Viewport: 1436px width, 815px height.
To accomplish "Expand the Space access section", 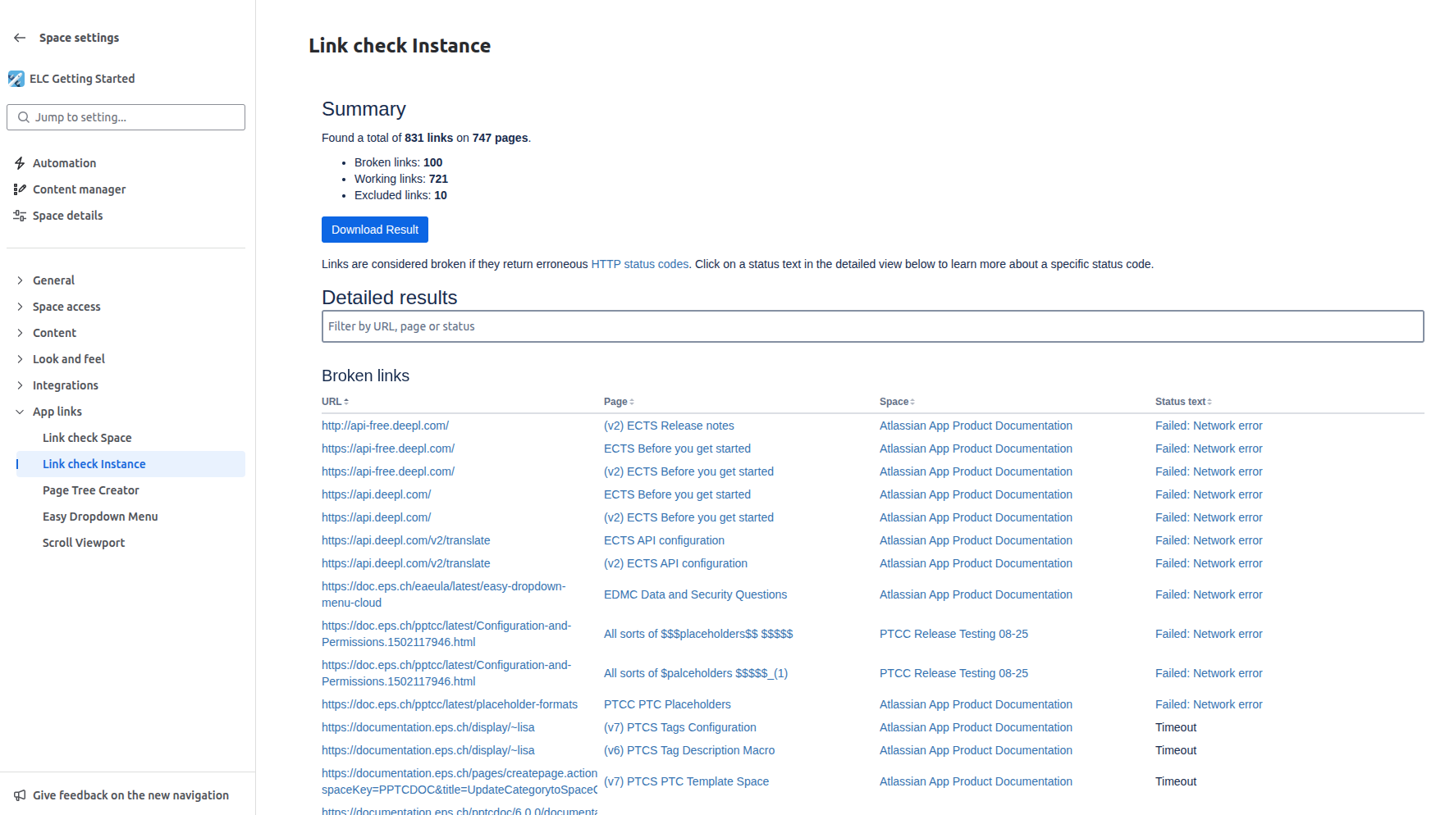I will (x=20, y=307).
